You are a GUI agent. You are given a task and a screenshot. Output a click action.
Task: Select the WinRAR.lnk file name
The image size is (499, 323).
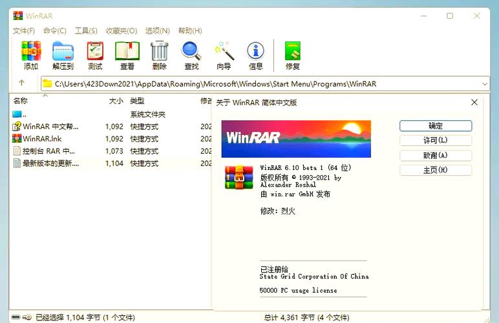(42, 139)
